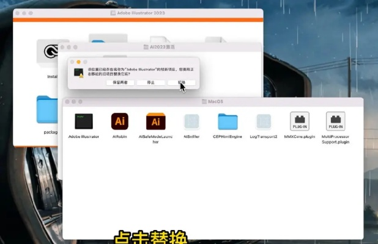Viewport: 378px width, 244px height.
Task: Click the Adobe Illustrator 2023 window title icon
Action: pos(113,13)
